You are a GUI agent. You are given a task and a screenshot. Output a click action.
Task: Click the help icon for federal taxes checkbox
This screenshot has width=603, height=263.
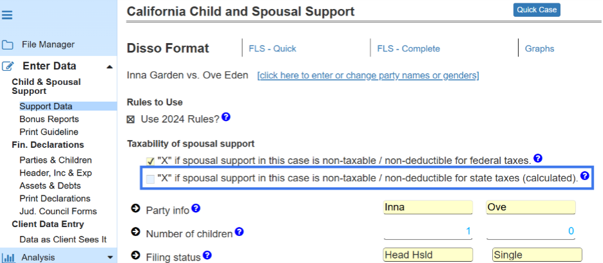click(538, 158)
